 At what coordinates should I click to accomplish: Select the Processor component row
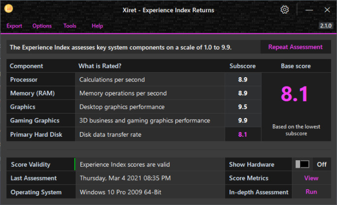click(x=134, y=80)
